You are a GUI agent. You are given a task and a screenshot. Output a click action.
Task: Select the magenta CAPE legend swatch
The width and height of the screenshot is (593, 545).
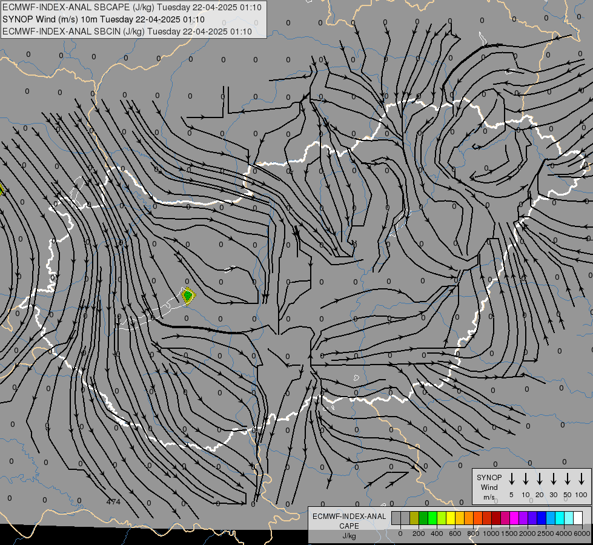pyautogui.click(x=514, y=518)
